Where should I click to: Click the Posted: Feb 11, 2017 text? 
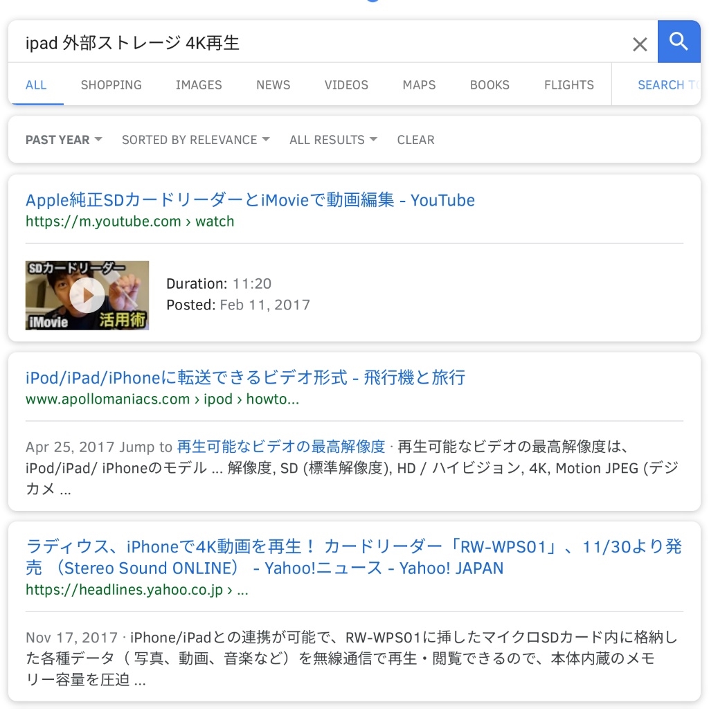click(x=238, y=305)
